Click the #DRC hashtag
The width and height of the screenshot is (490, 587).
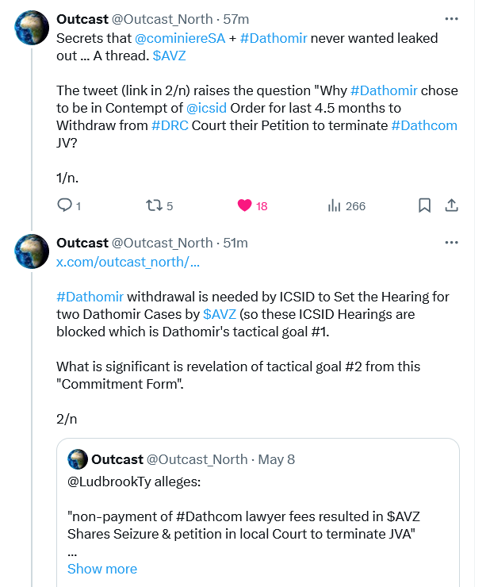pyautogui.click(x=170, y=125)
